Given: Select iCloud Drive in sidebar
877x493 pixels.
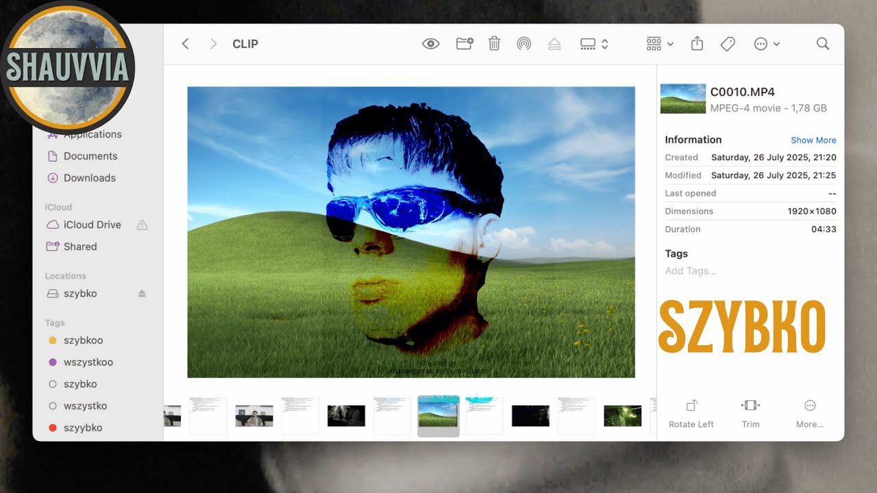Looking at the screenshot, I should 92,225.
